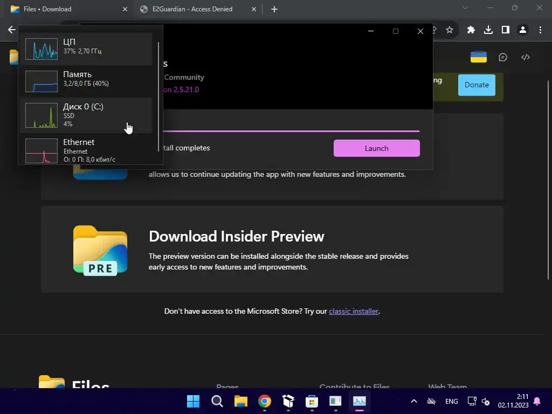Open a new browser tab
Screen dimensions: 552x414
274,9
